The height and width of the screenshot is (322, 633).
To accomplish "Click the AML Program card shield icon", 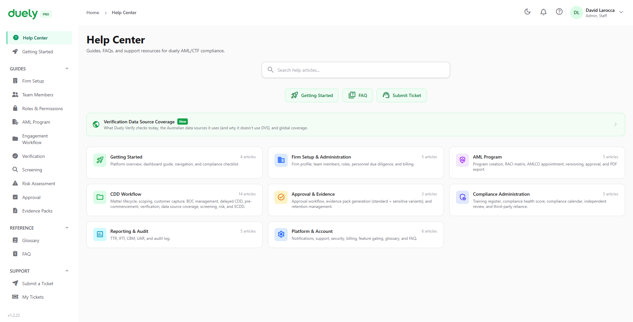I will point(462,160).
